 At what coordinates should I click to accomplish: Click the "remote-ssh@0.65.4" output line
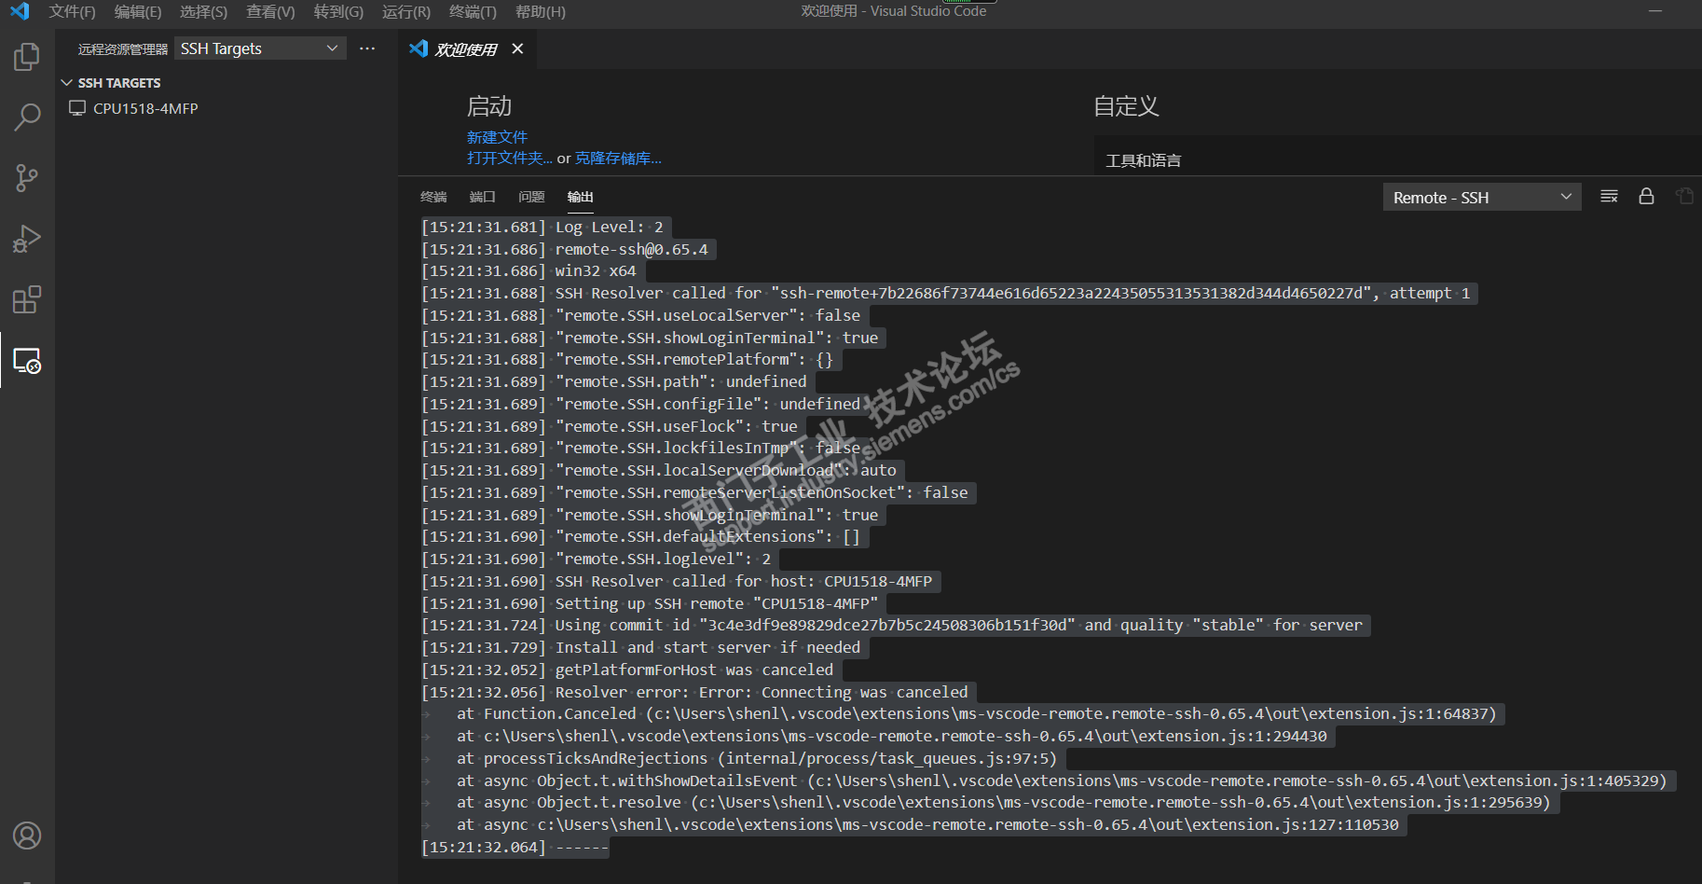565,249
